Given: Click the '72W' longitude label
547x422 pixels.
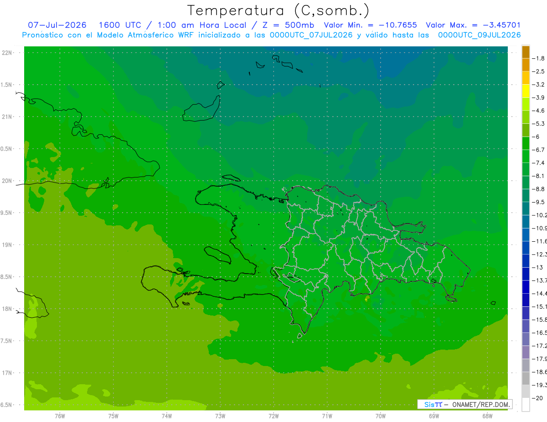Looking at the screenshot, I should tap(273, 416).
